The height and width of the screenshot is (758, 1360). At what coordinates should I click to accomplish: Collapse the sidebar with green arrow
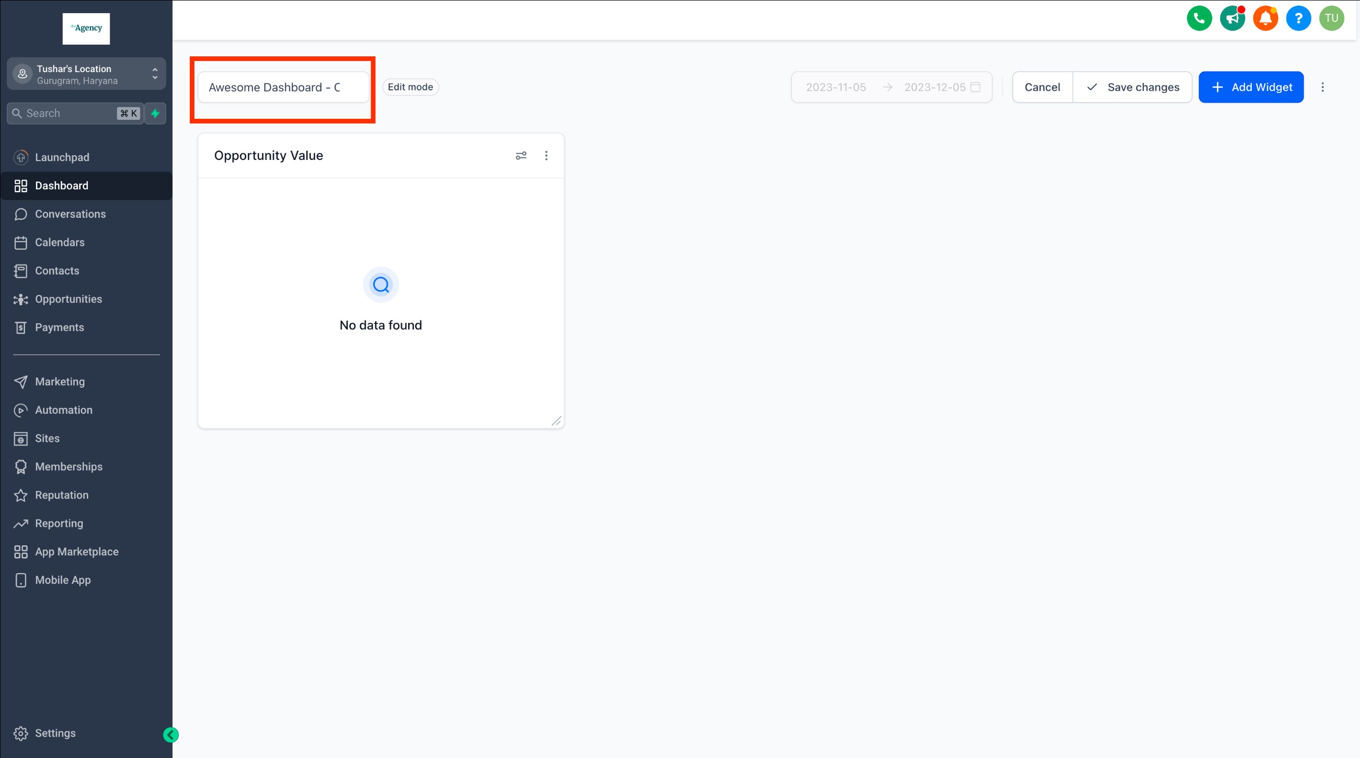click(171, 735)
